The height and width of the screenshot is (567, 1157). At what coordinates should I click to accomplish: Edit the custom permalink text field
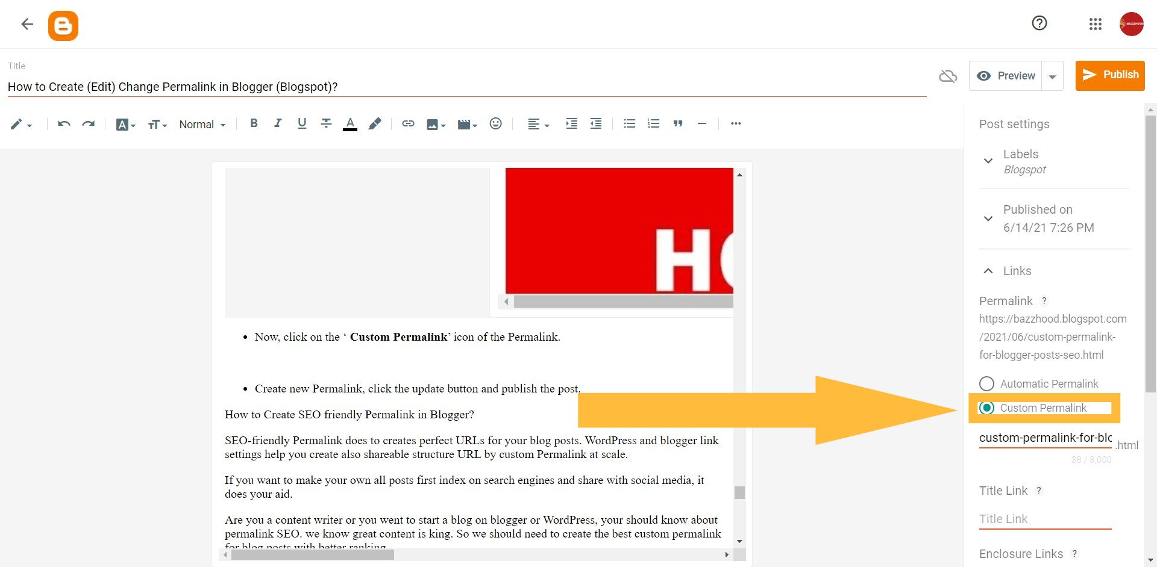[x=1046, y=438]
